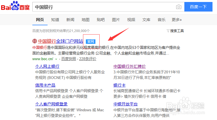Open the 贴吧 tab

(x=101, y=20)
